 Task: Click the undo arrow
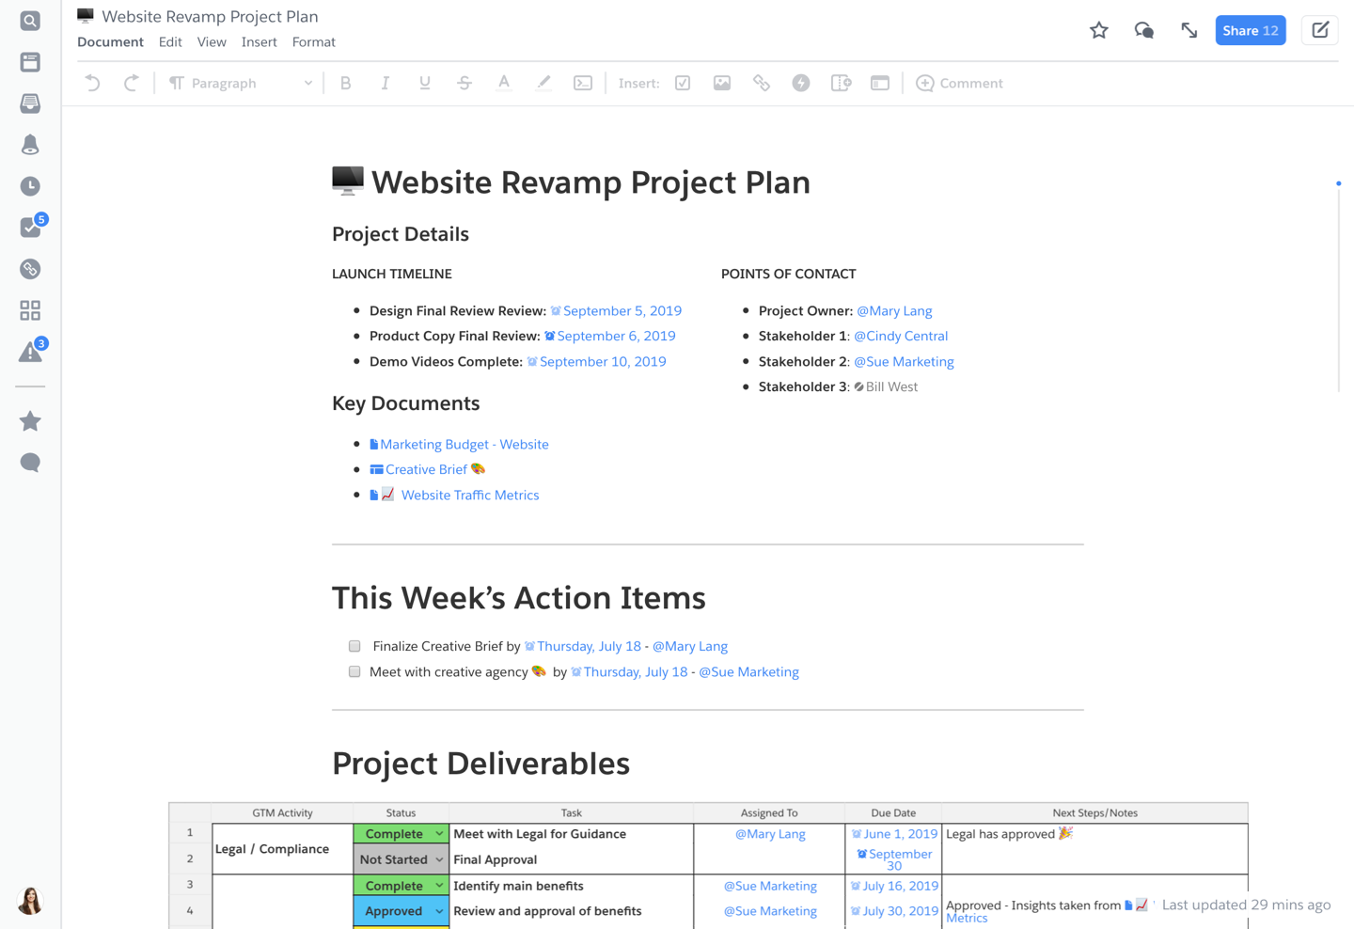pos(92,83)
